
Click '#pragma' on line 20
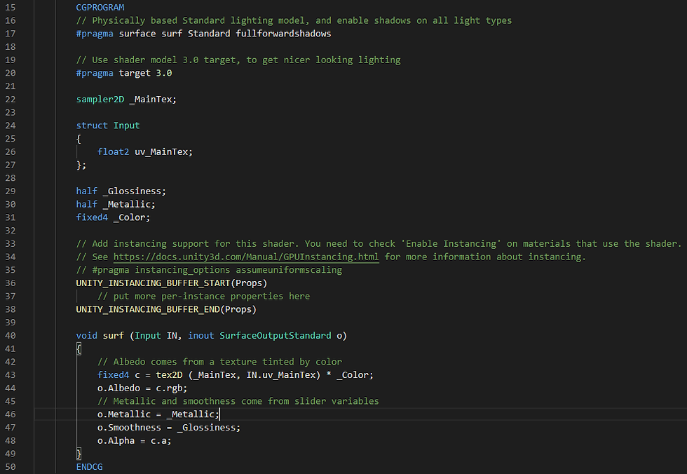94,73
